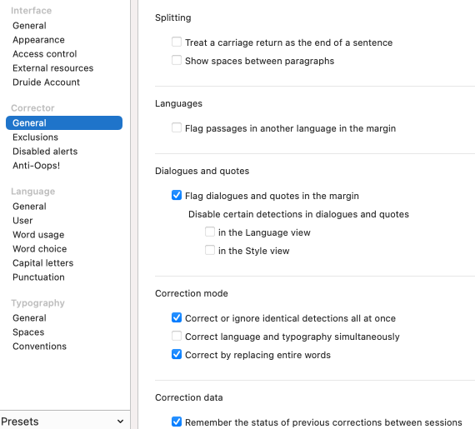
Task: Open the Anti-Oops! settings
Action: (36, 166)
